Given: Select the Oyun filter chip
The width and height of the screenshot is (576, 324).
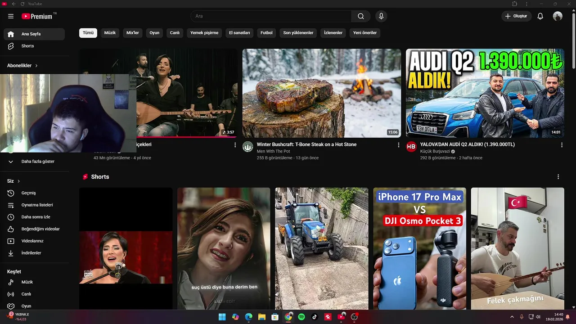Looking at the screenshot, I should (x=154, y=33).
